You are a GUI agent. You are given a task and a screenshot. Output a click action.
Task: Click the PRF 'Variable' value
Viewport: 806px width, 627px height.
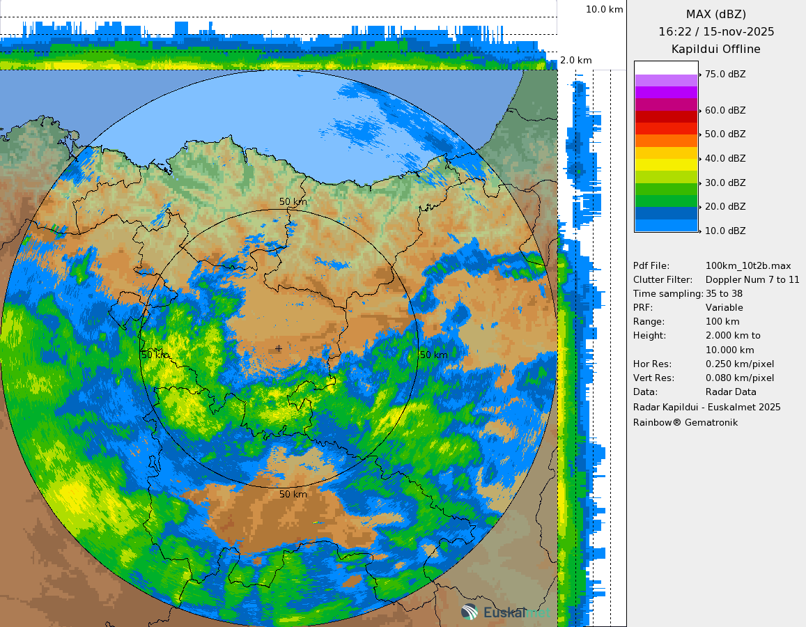click(724, 307)
